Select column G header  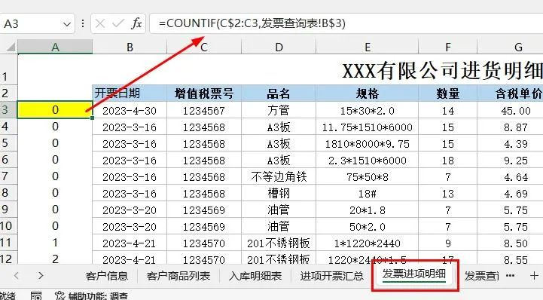click(511, 47)
